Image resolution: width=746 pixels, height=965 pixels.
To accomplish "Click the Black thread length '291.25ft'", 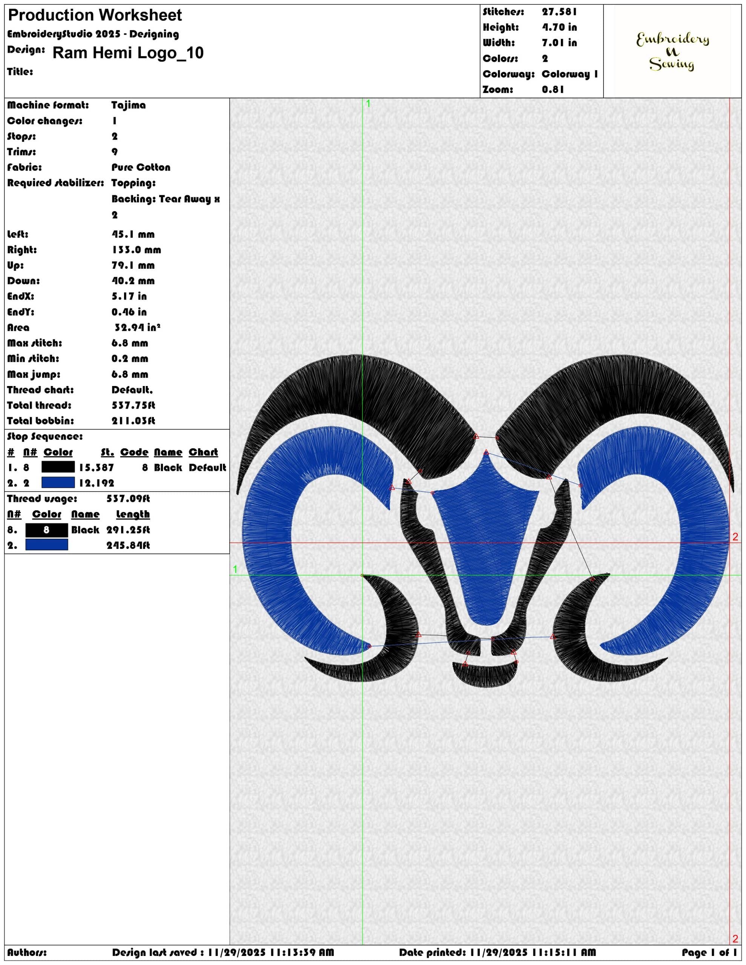I will (128, 530).
